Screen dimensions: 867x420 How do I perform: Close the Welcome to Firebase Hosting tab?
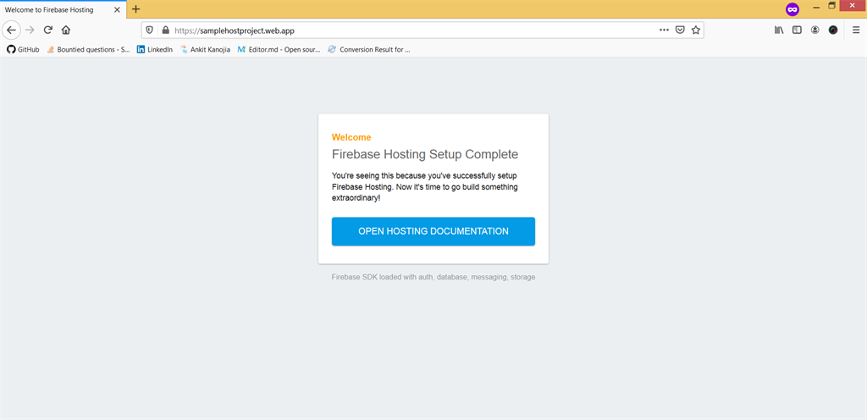click(117, 9)
